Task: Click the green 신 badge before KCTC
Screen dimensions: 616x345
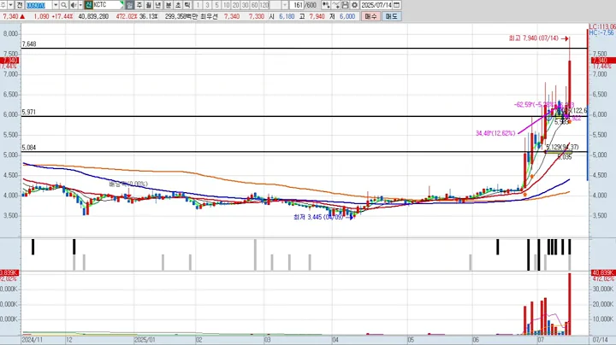Action: click(88, 5)
